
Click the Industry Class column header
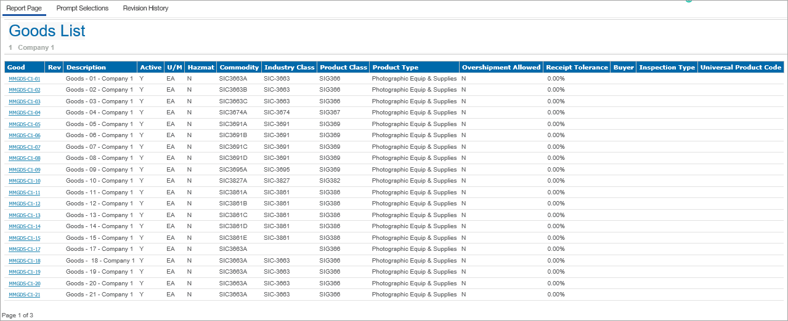[x=289, y=68]
